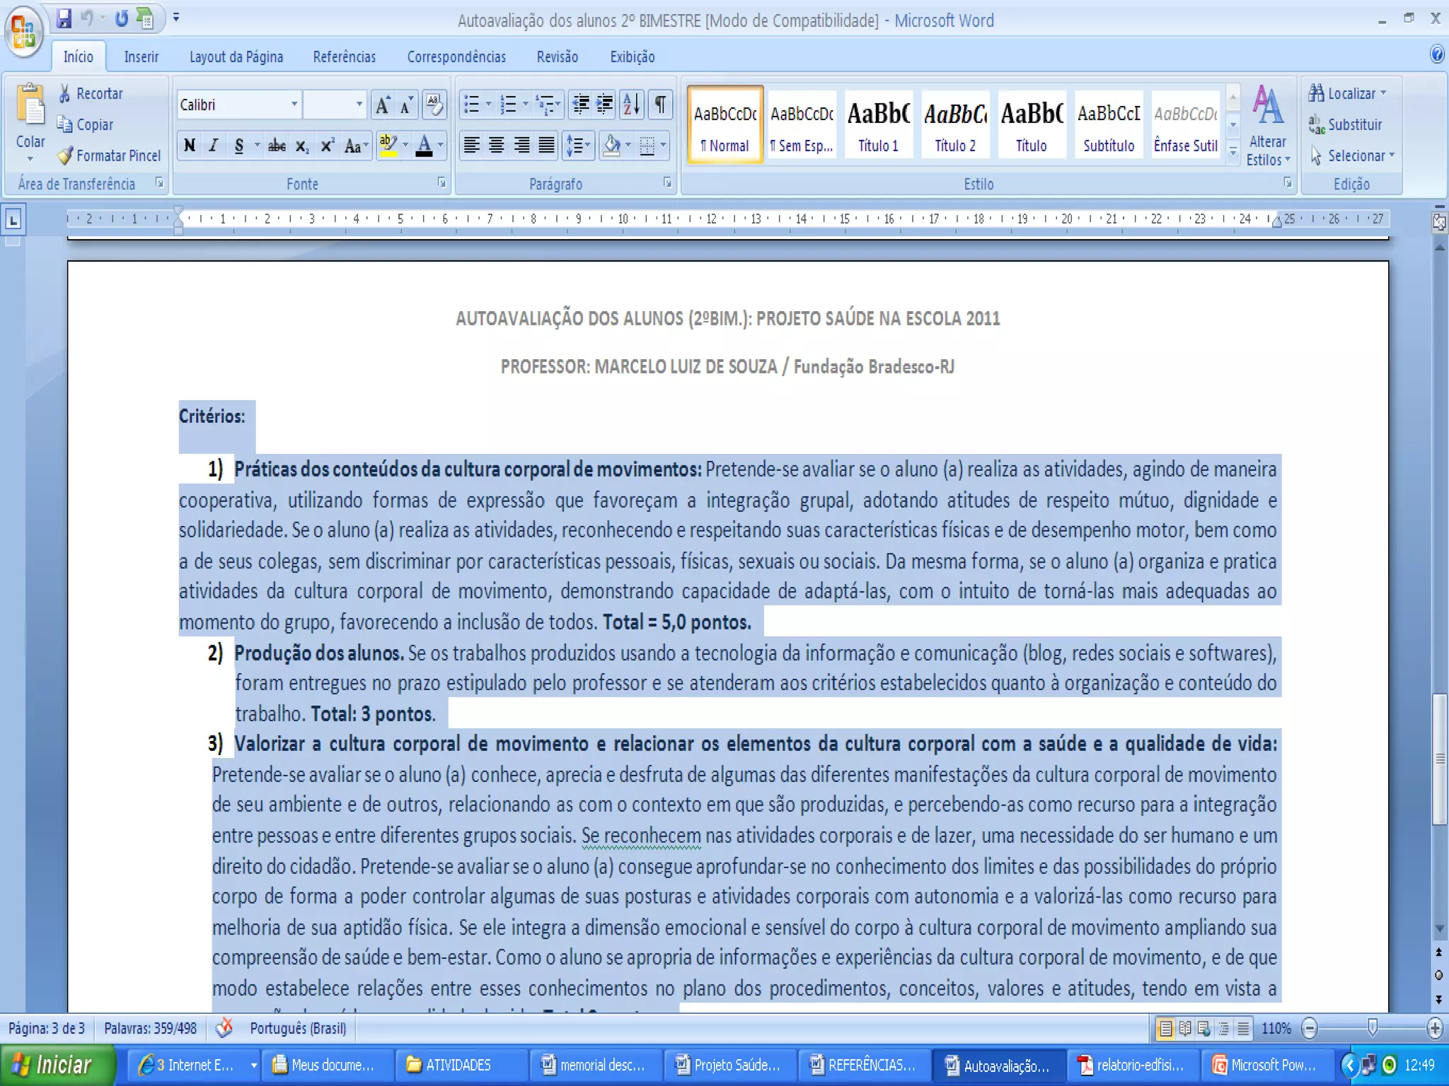Toggle bold (N) formatting
The height and width of the screenshot is (1086, 1449).
[x=190, y=146]
